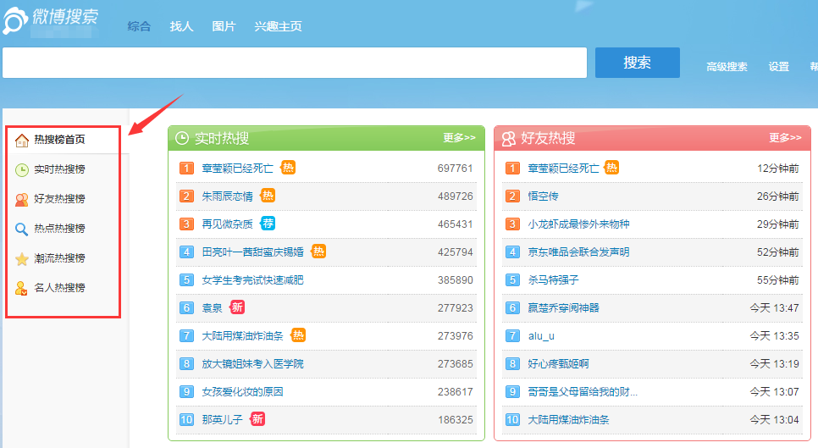This screenshot has width=818, height=448.
Task: Click the celebrity icon beside 名人热搜榜
Action: coord(21,289)
